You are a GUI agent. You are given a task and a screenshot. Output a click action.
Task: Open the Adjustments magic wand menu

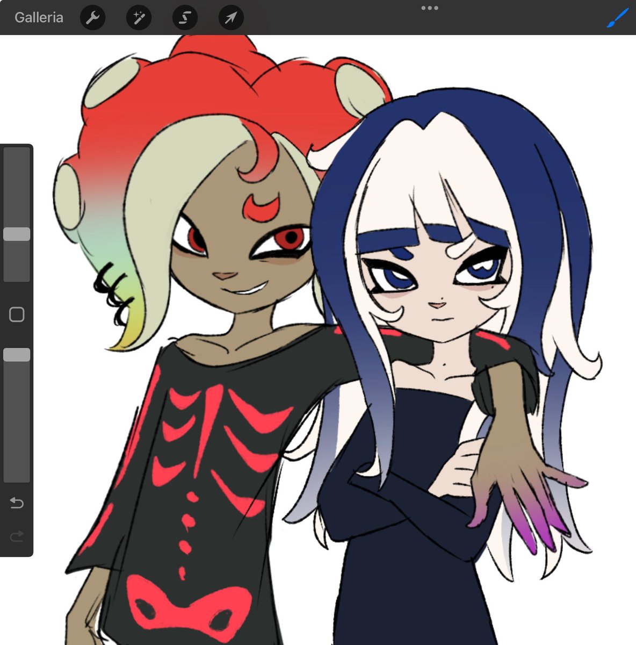(x=139, y=18)
